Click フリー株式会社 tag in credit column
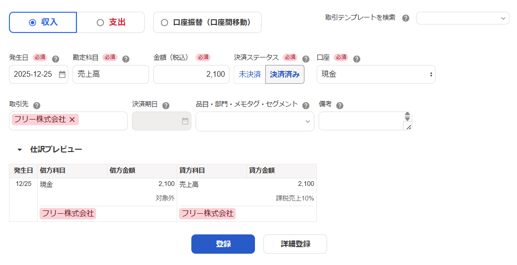 click(207, 213)
